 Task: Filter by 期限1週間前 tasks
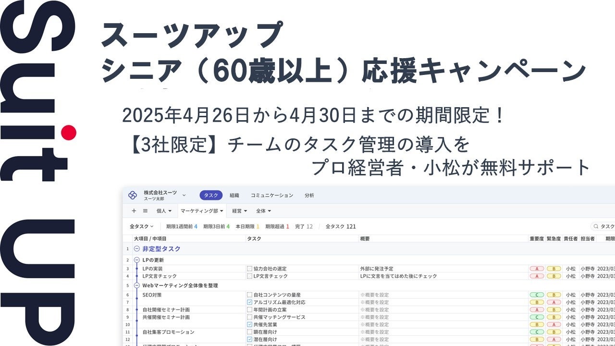pyautogui.click(x=182, y=226)
